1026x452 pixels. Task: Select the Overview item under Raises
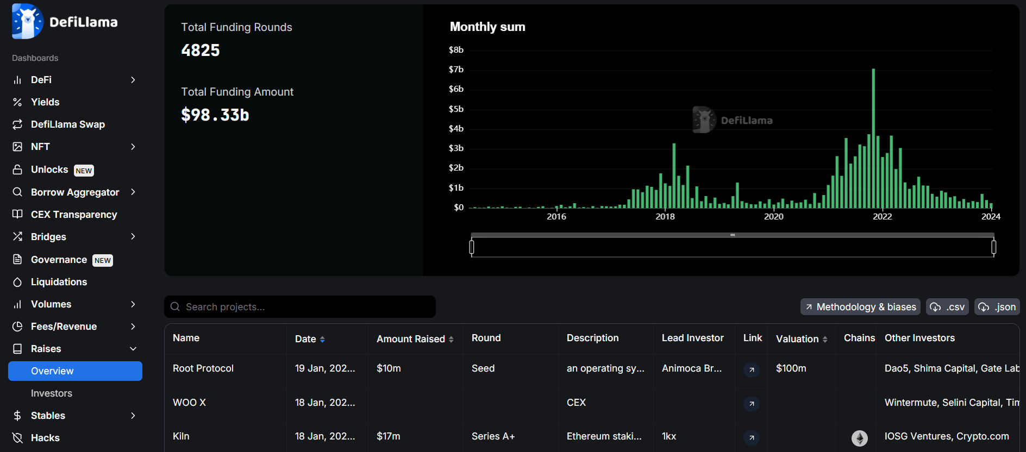tap(75, 371)
